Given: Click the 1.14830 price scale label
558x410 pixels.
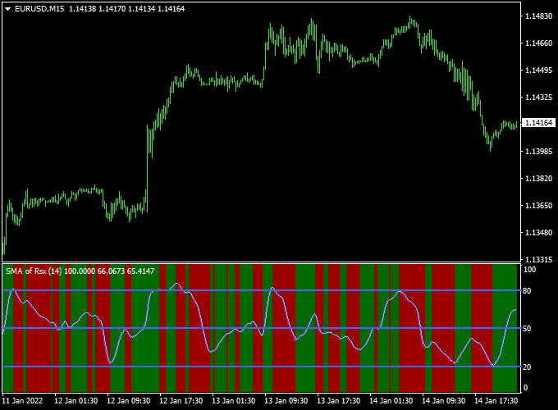Looking at the screenshot, I should [538, 16].
